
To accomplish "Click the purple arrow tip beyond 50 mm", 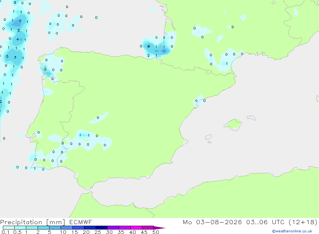I will (159, 228).
